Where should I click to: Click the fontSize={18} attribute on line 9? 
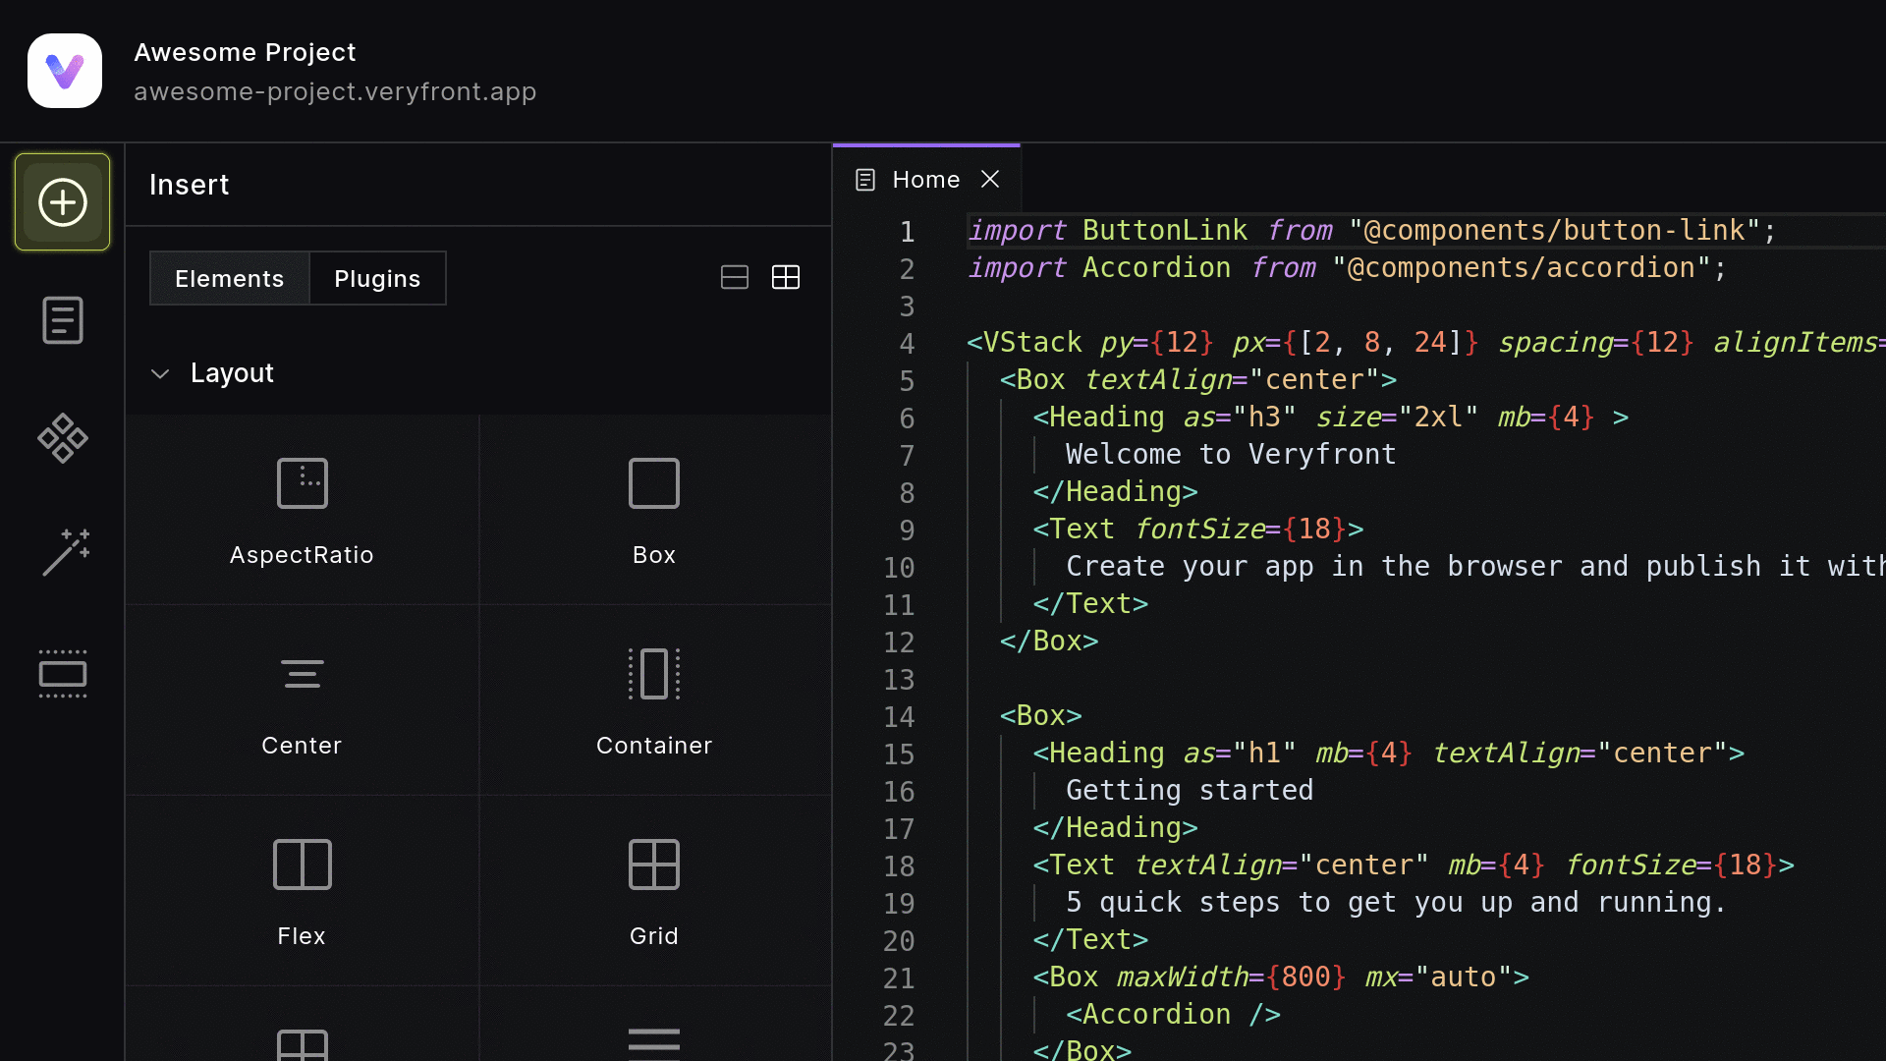[x=1241, y=529]
